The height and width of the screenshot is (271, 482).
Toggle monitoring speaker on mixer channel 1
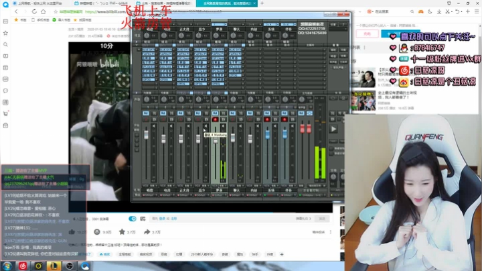click(154, 126)
